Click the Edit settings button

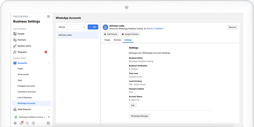133,105
